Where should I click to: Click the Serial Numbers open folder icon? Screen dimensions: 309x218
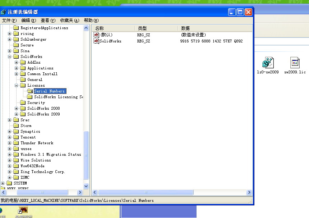[x=30, y=91]
